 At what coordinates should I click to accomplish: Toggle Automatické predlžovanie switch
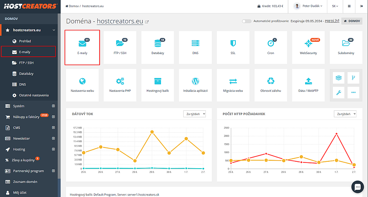[246, 21]
